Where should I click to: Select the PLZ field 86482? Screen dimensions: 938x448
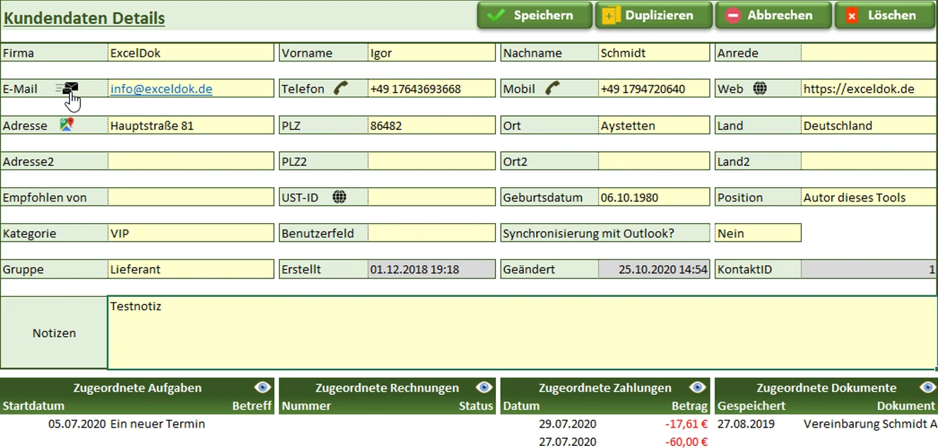tap(432, 126)
